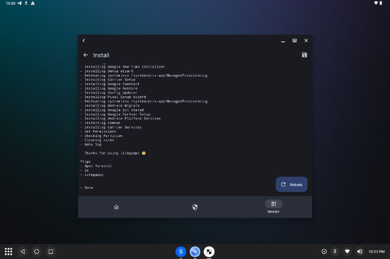Open the light-blue circular app in the taskbar

click(195, 252)
